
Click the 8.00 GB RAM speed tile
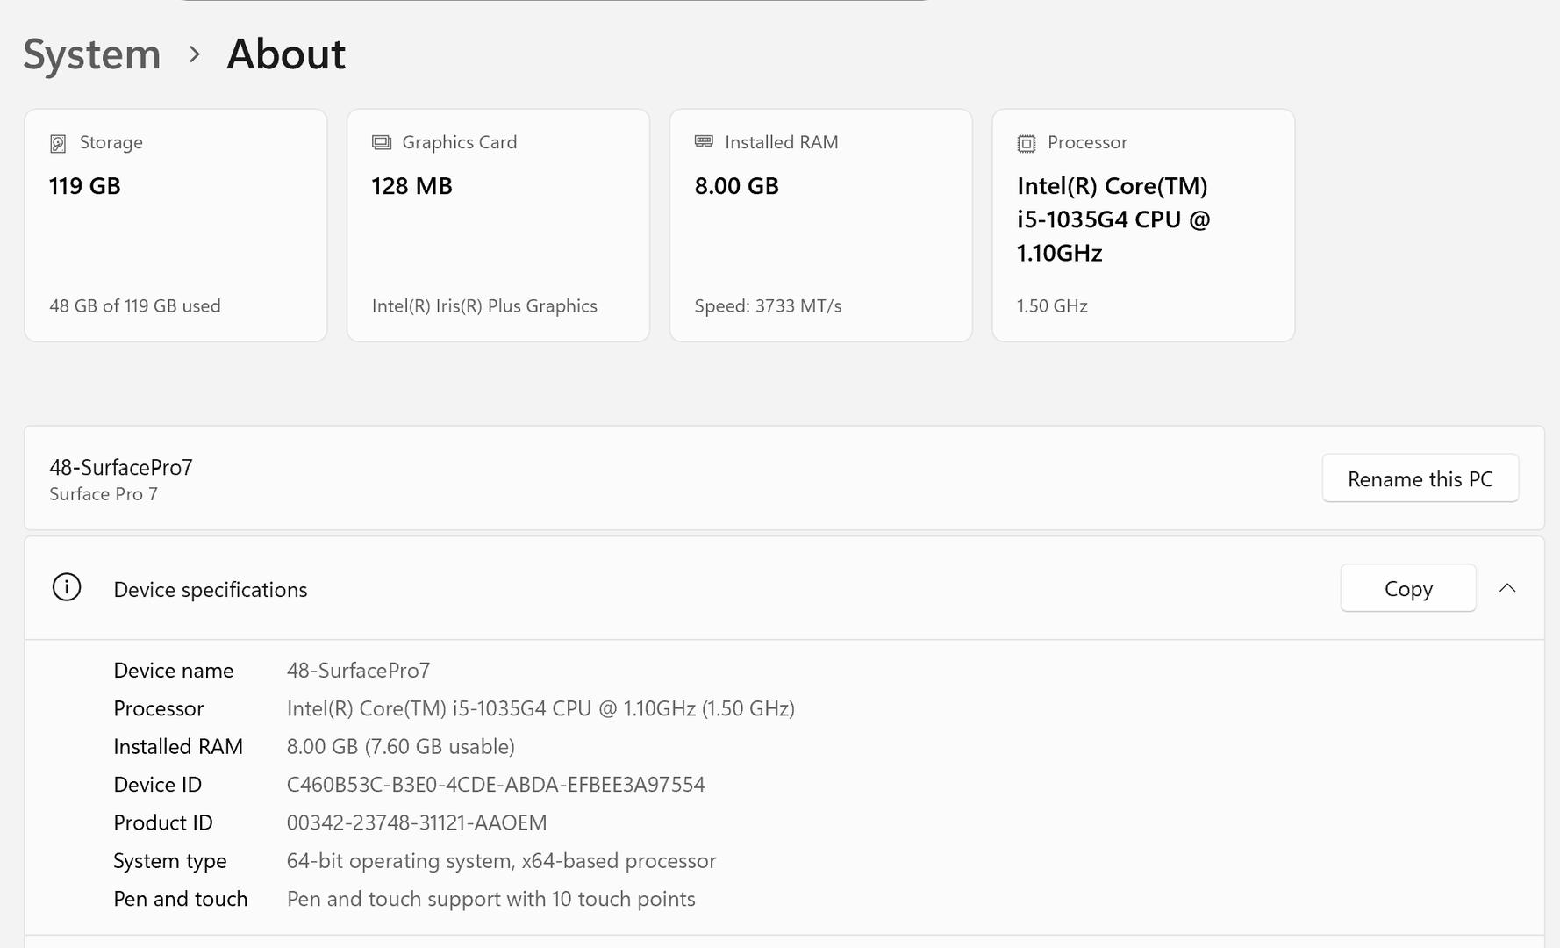[820, 226]
